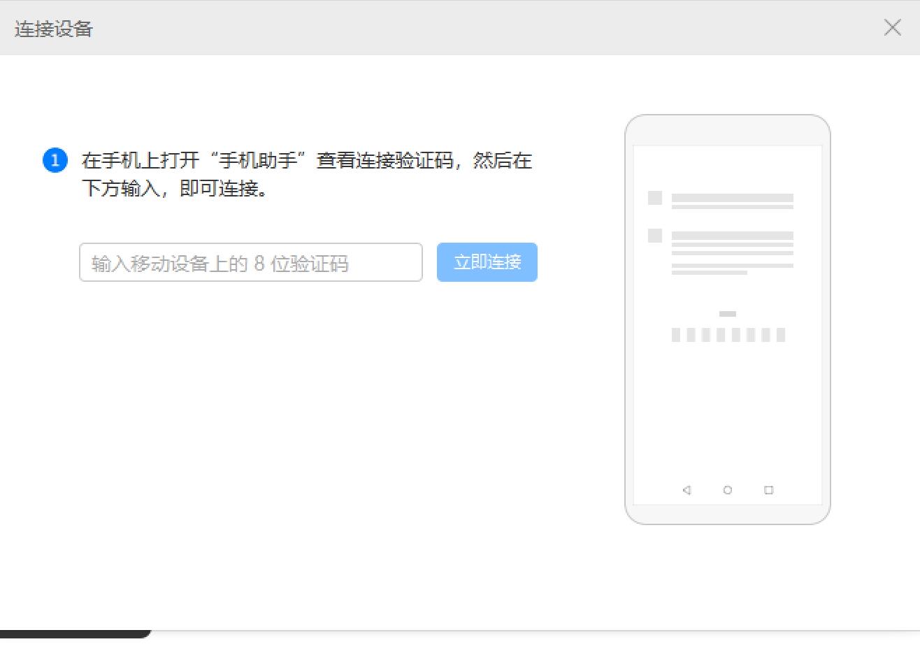Click the verification code input field
Screen dimensions: 920x651
pyautogui.click(x=252, y=262)
